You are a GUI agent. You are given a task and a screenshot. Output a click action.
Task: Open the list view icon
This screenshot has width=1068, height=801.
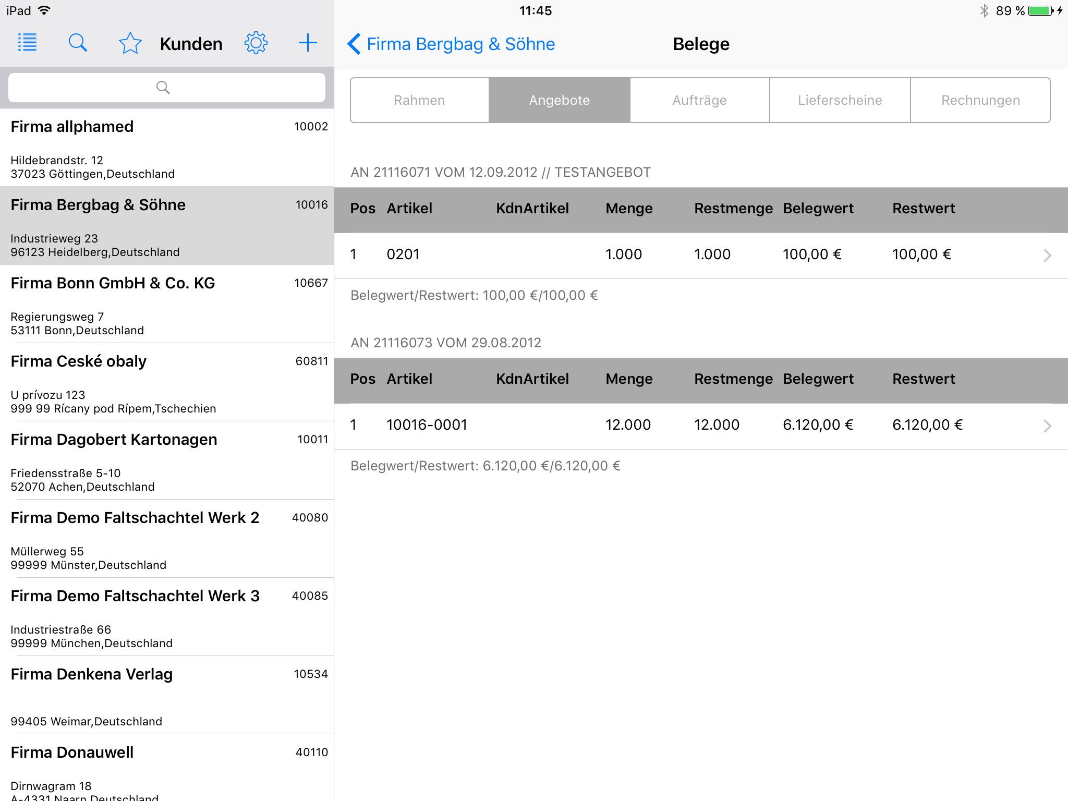pos(27,43)
